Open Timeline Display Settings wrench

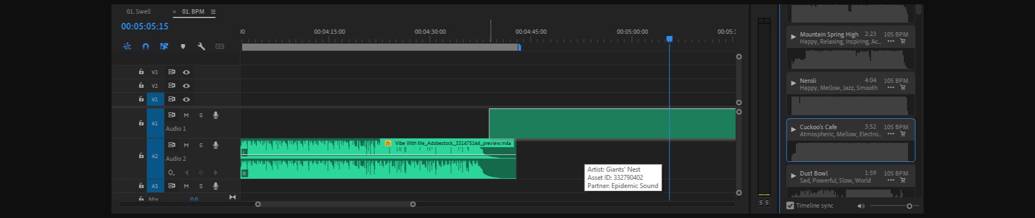201,47
